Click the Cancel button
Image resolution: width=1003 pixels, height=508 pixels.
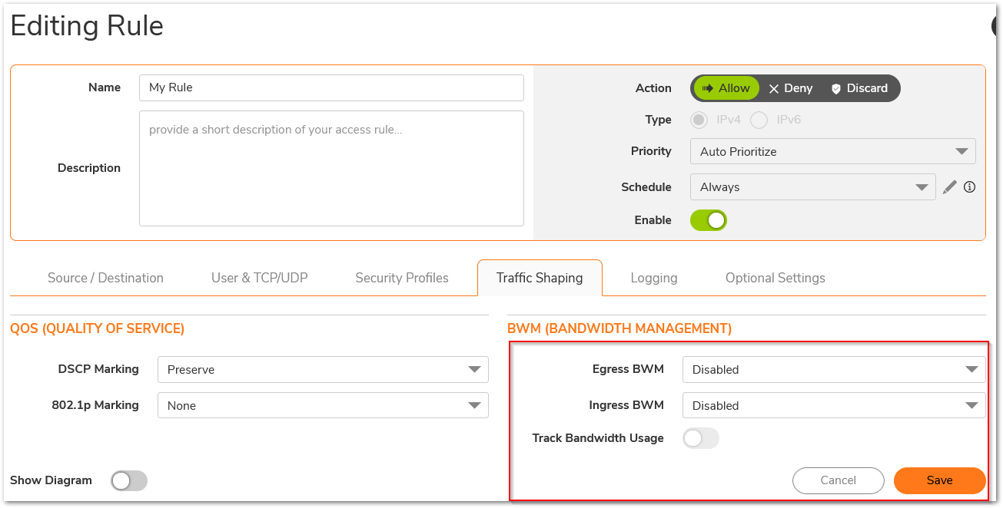coord(839,480)
